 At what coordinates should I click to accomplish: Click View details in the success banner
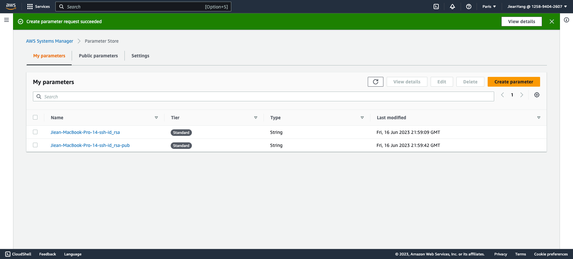click(x=522, y=22)
